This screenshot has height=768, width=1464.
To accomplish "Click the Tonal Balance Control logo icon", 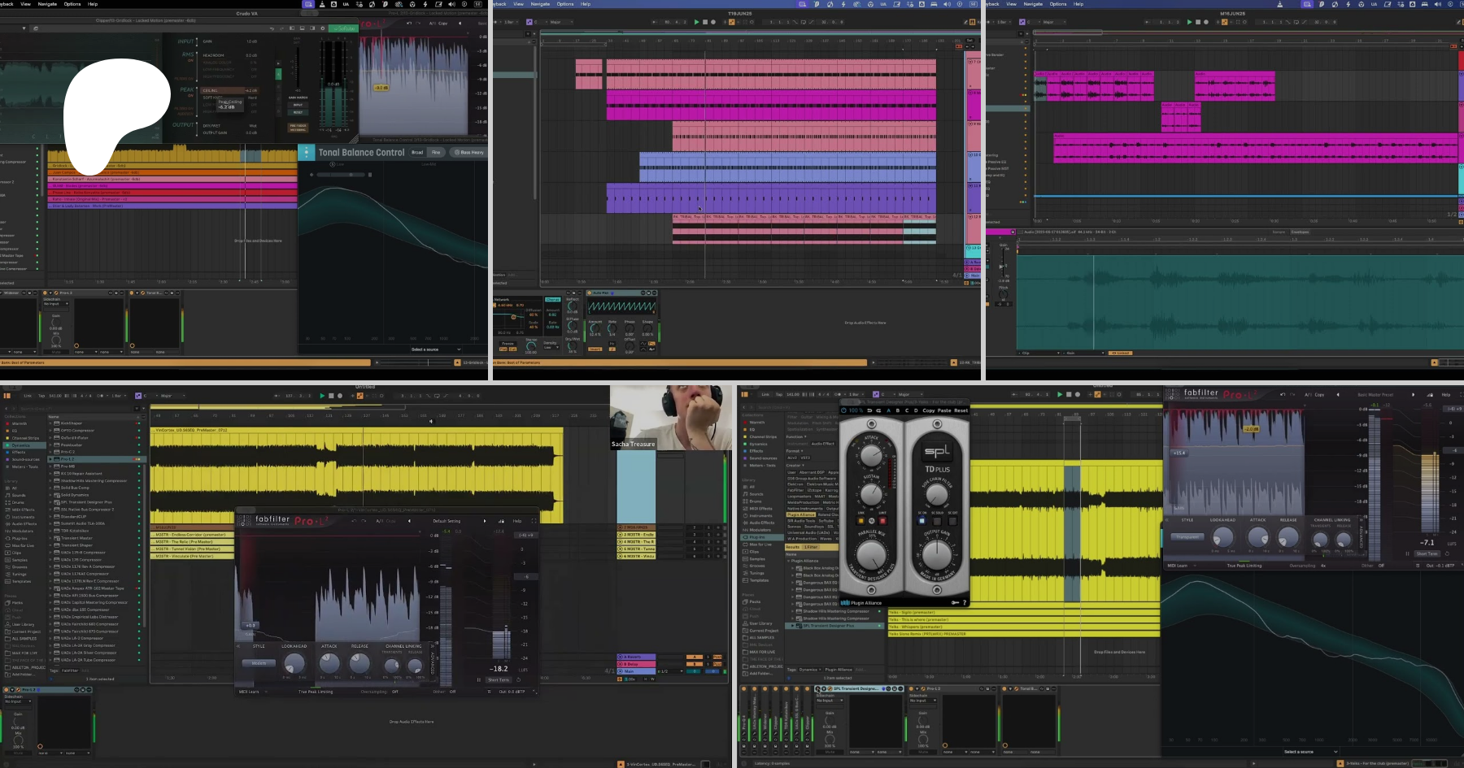I will click(307, 152).
